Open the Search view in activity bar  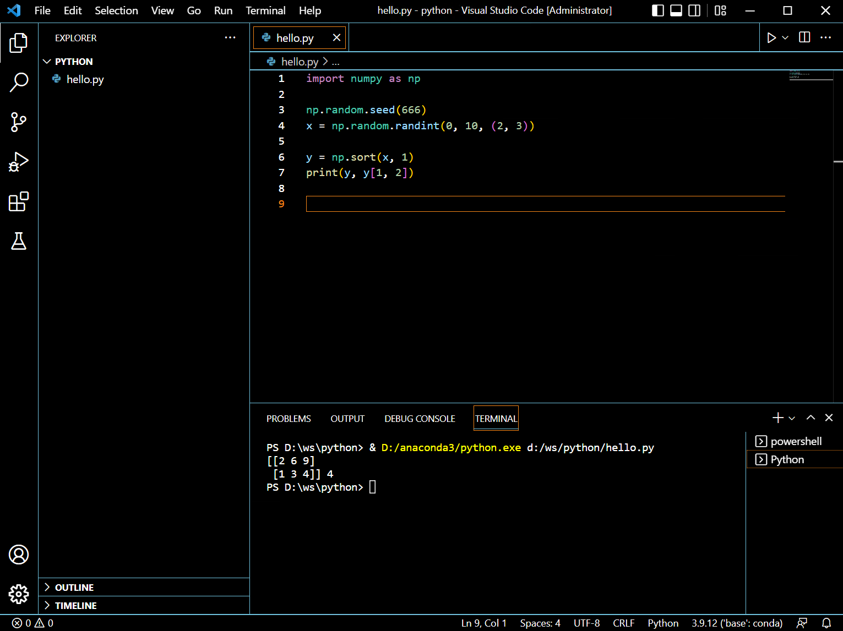click(x=19, y=83)
